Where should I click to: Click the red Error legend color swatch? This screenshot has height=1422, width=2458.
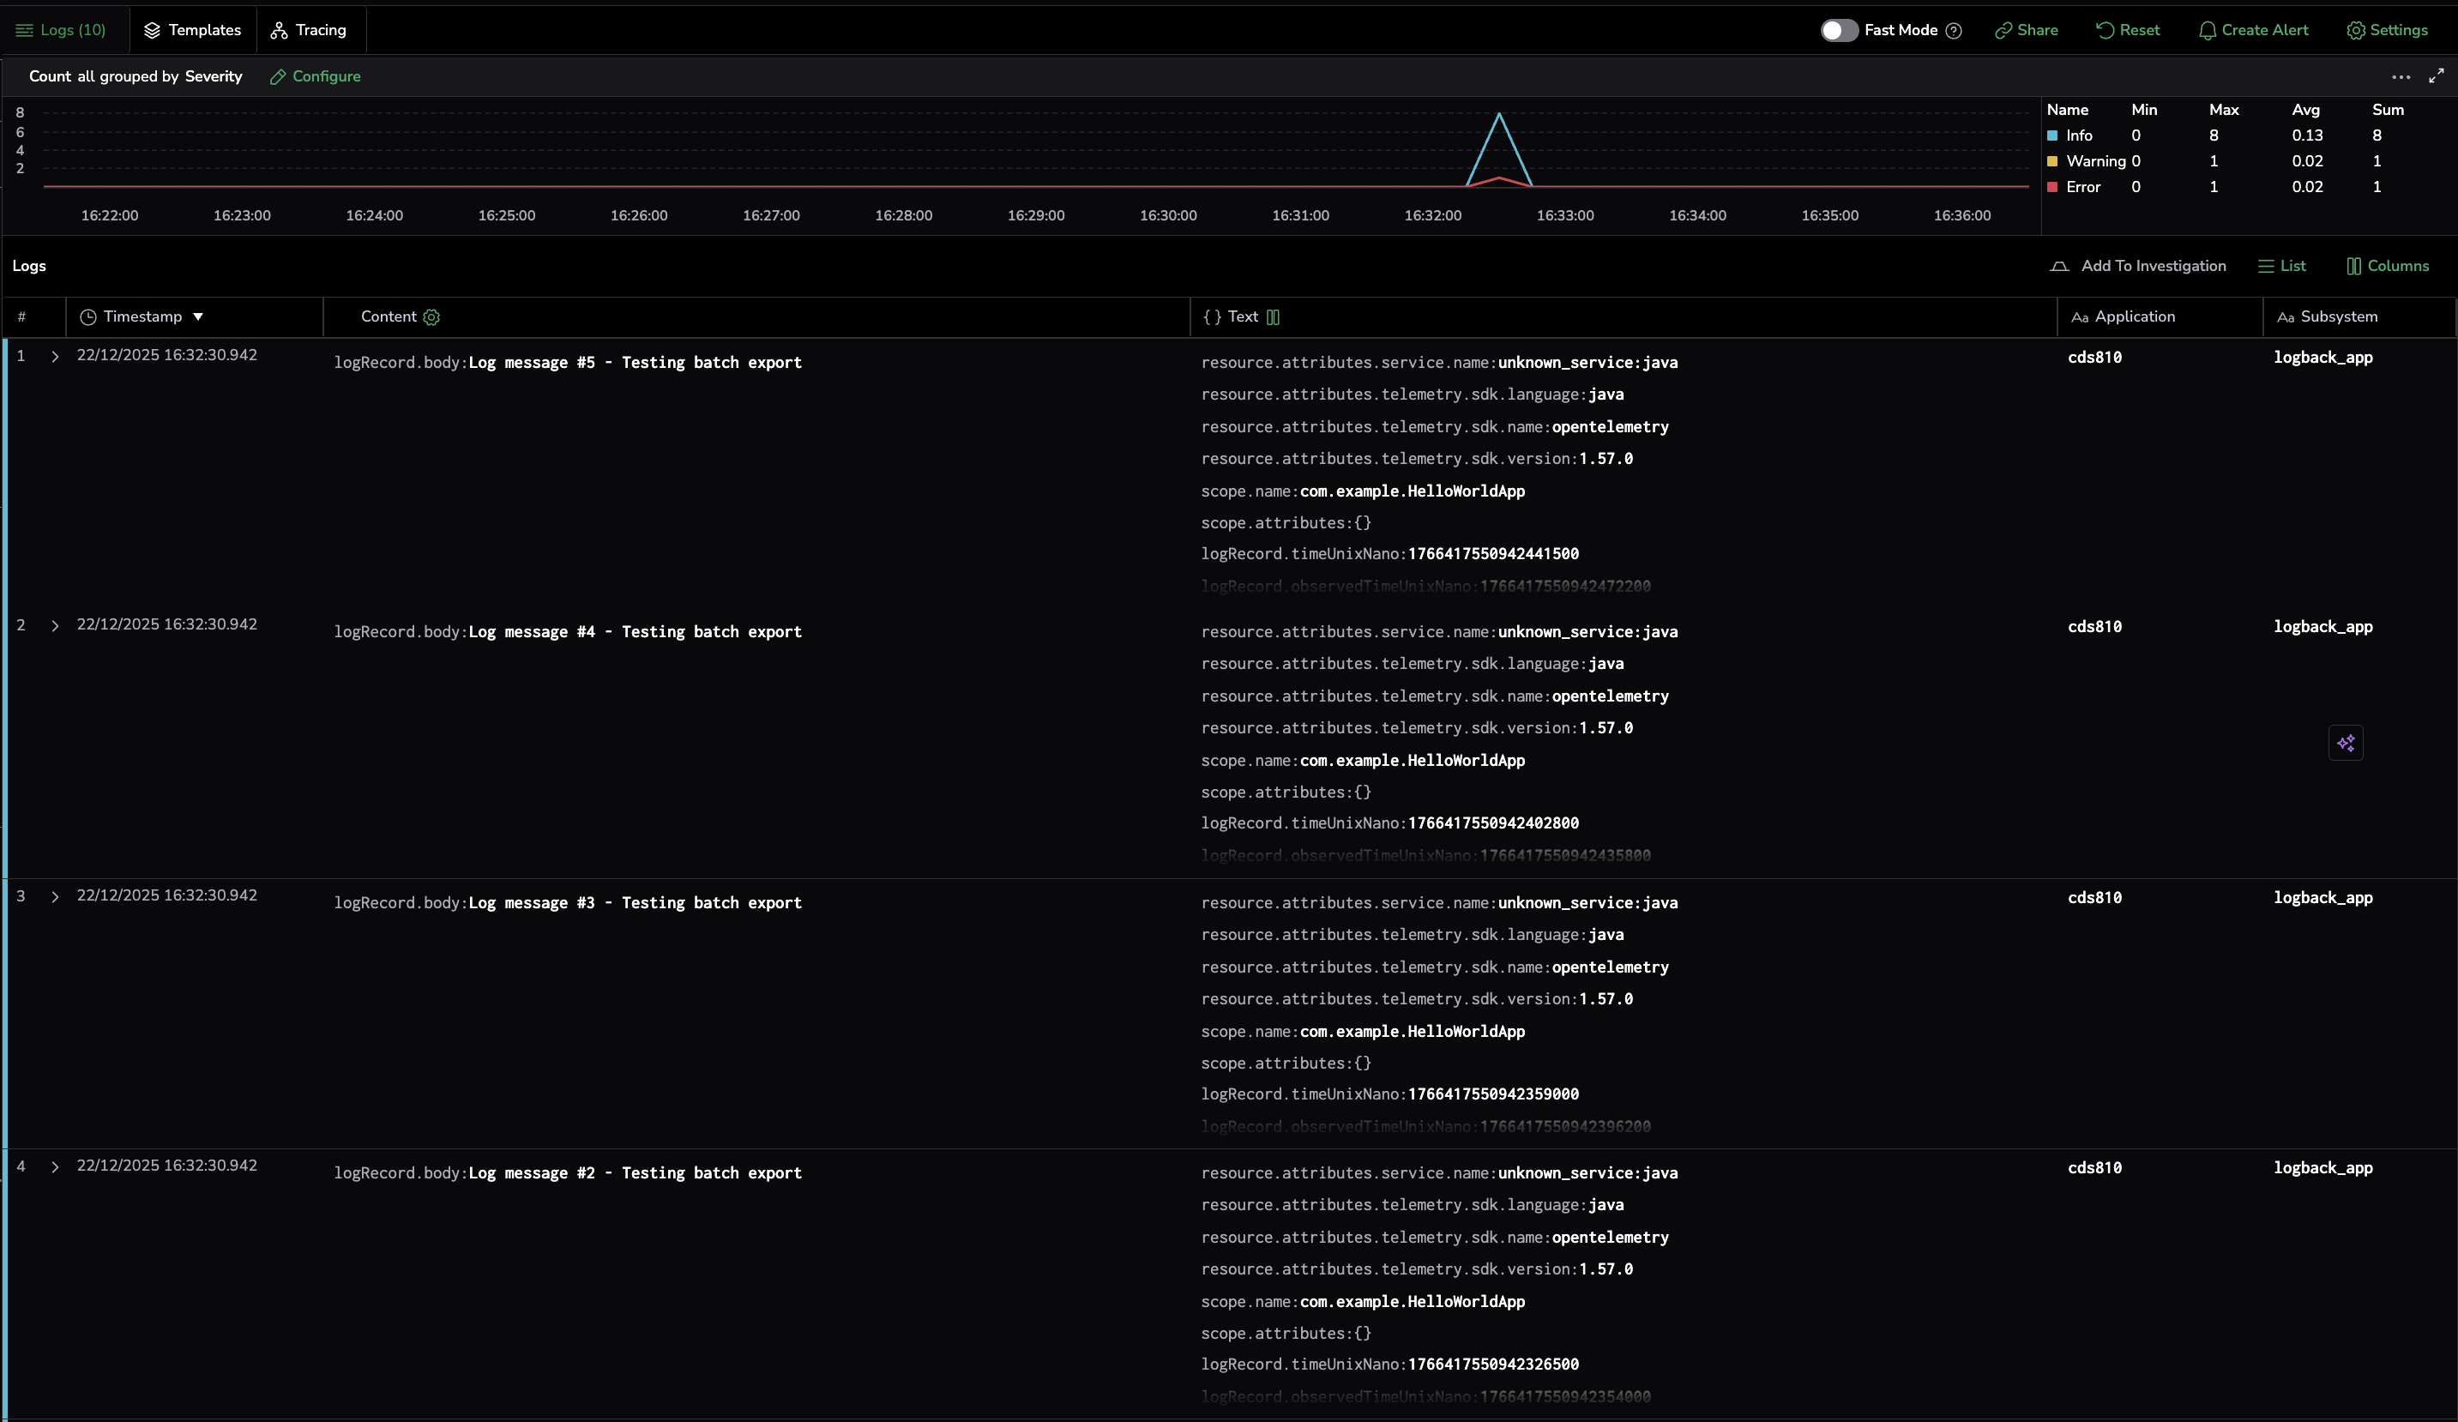pyautogui.click(x=2052, y=187)
